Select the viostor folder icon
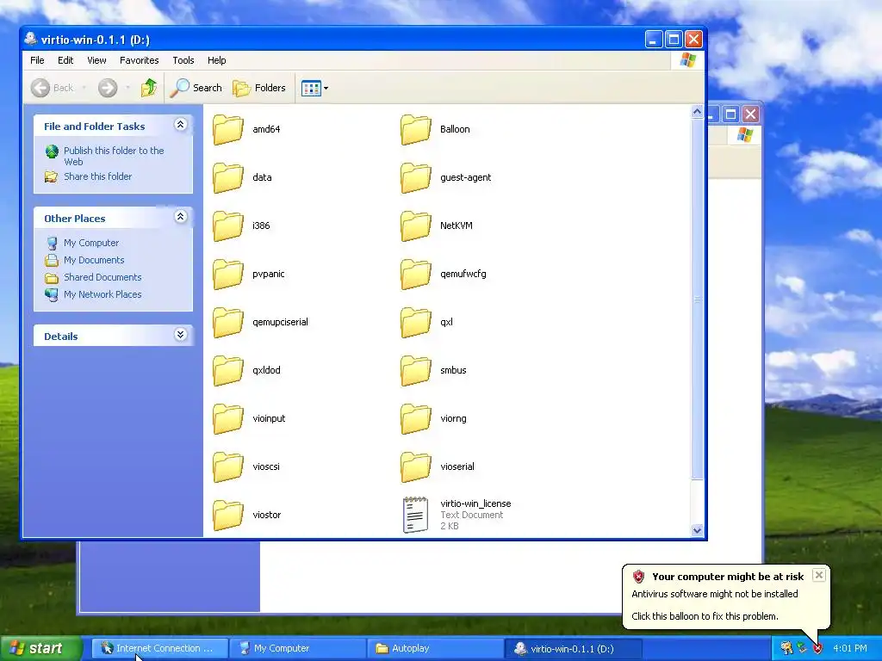Screen dimensions: 882x661 (x=227, y=515)
